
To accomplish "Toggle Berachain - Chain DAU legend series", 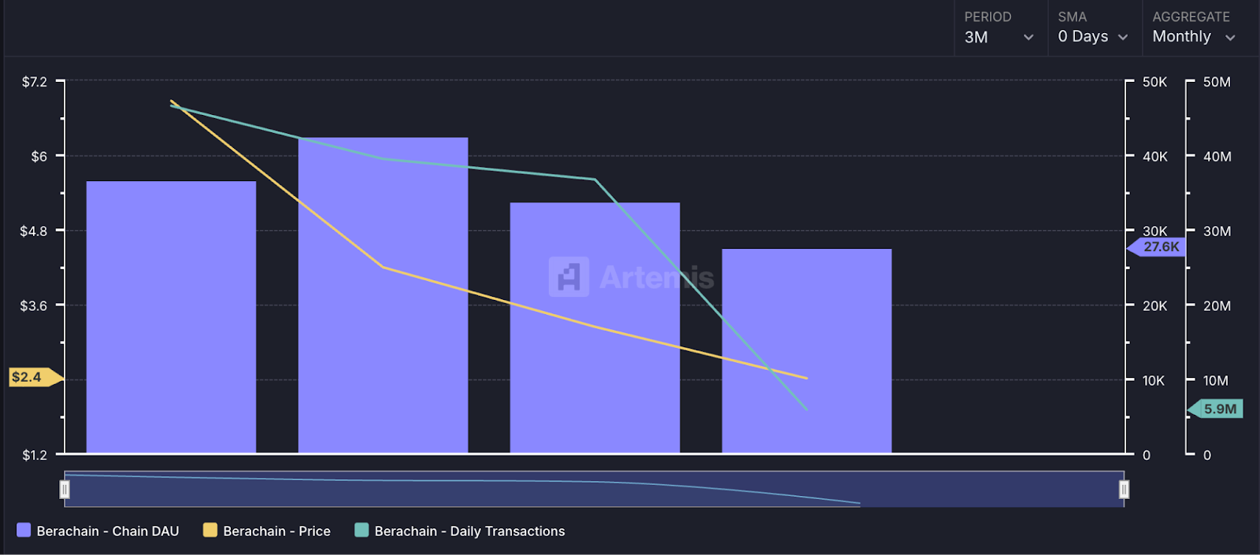I will [x=98, y=531].
